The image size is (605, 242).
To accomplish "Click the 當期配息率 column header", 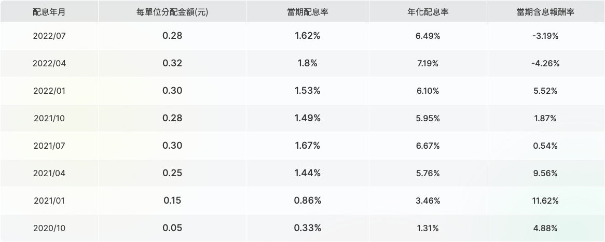I will tap(307, 12).
